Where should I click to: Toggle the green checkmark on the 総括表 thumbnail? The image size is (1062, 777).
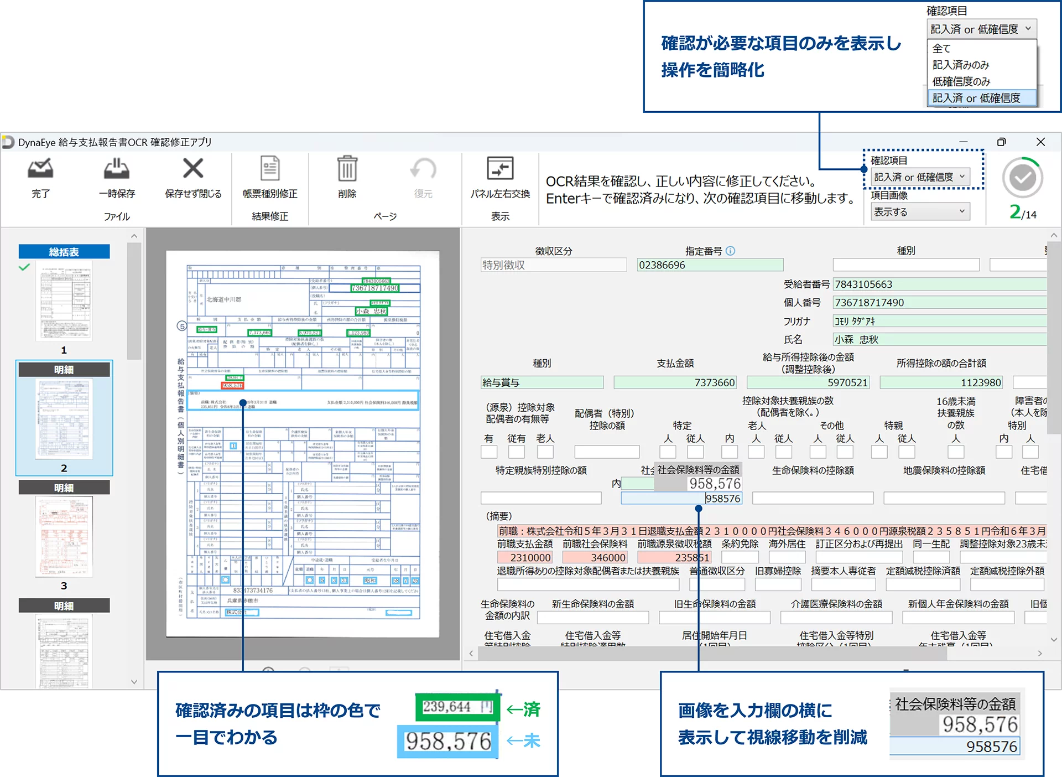tap(24, 267)
